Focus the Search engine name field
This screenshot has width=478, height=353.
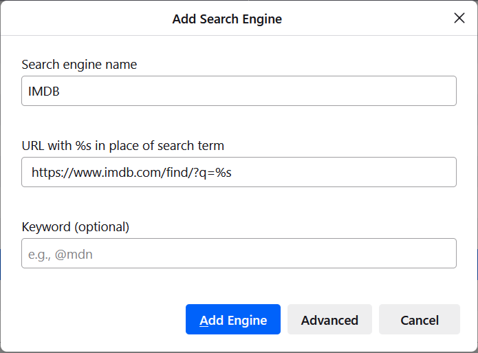tap(239, 91)
